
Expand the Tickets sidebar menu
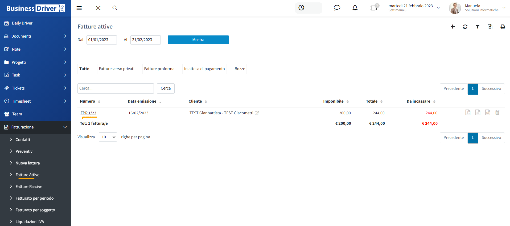36,88
